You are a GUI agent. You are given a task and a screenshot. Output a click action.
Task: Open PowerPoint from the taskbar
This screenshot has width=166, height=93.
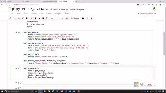(x=78, y=91)
